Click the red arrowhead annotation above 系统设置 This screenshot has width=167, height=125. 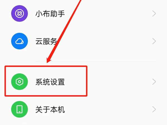[49, 60]
